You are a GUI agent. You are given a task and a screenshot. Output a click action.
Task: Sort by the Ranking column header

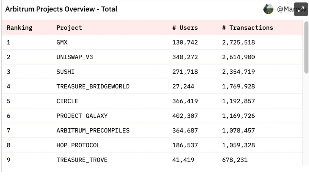click(x=19, y=28)
